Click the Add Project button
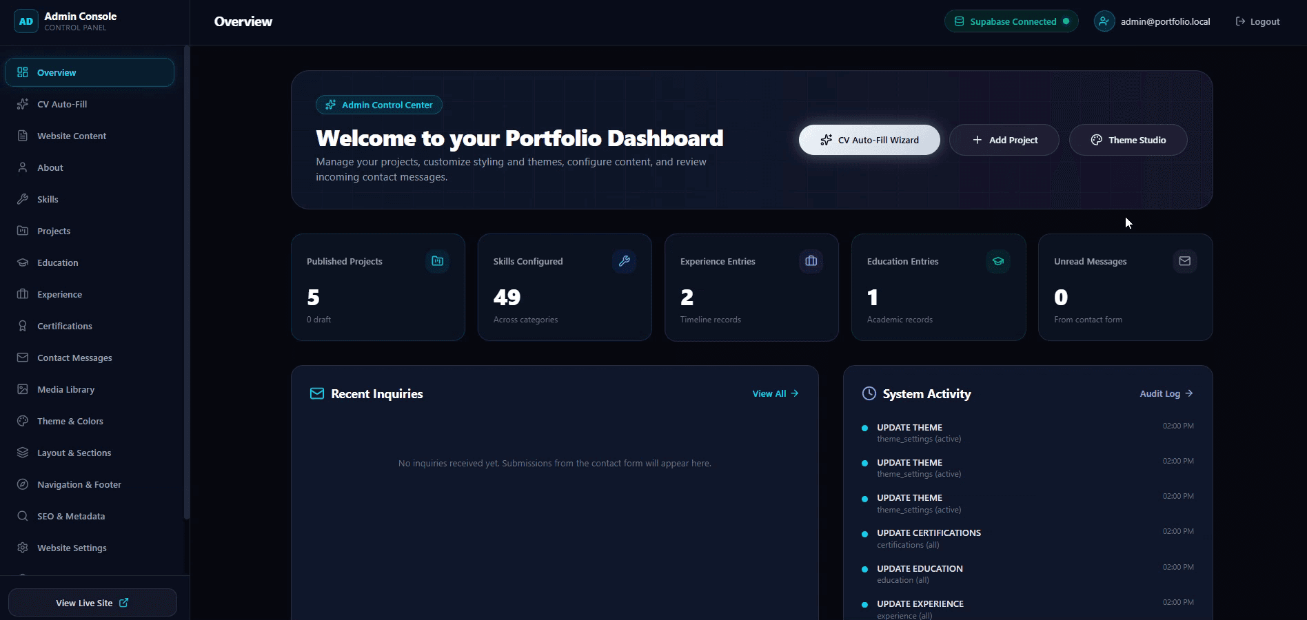1307x620 pixels. [1004, 140]
